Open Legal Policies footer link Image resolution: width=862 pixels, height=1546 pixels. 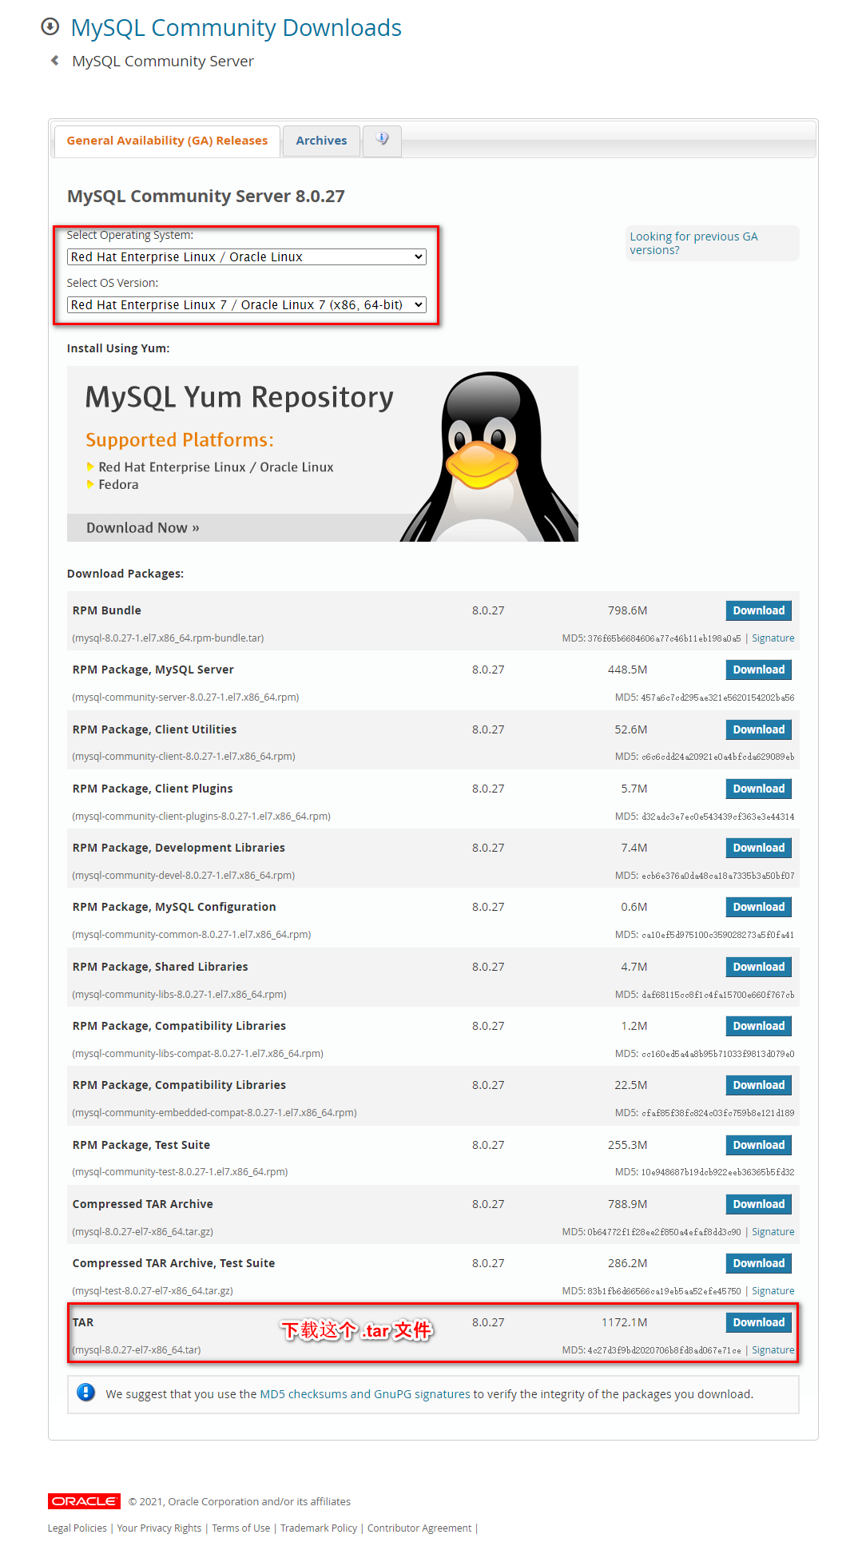(77, 1528)
